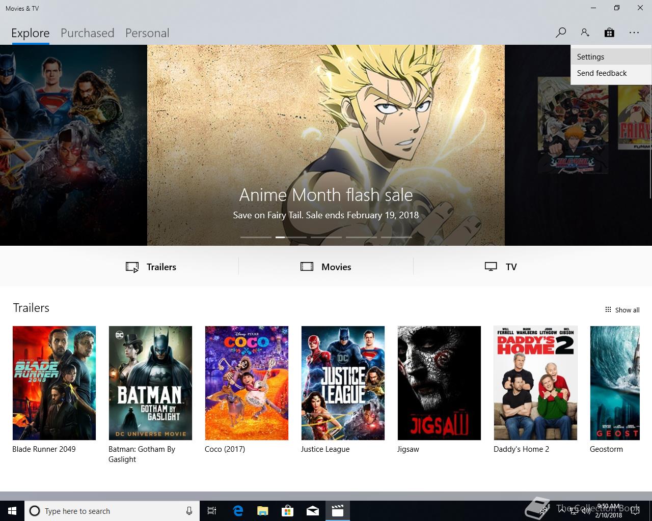
Task: Click the Coco (2017) title text
Action: [x=225, y=449]
